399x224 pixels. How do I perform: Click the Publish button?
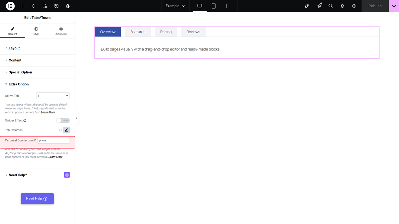[375, 6]
